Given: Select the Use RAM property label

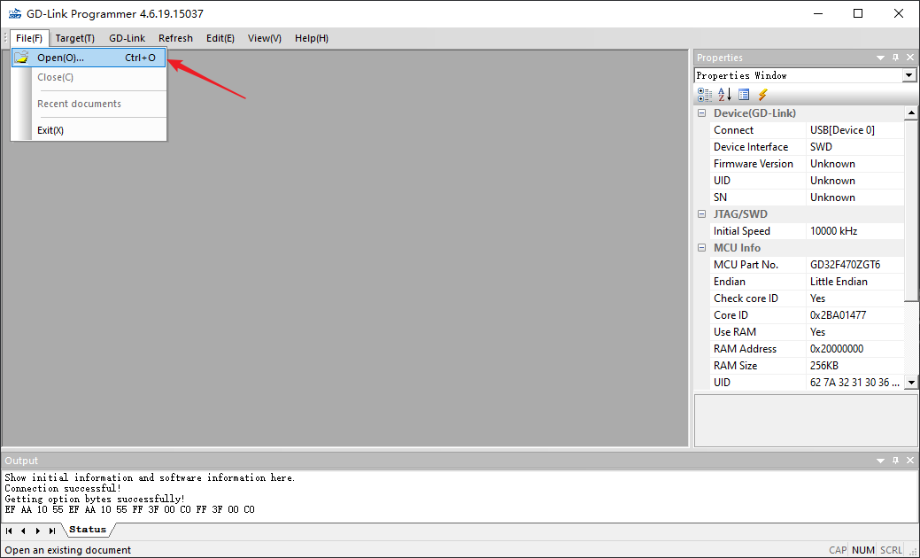Looking at the screenshot, I should [x=735, y=332].
